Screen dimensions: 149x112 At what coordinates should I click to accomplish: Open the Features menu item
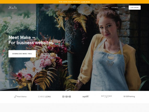tap(105, 8)
